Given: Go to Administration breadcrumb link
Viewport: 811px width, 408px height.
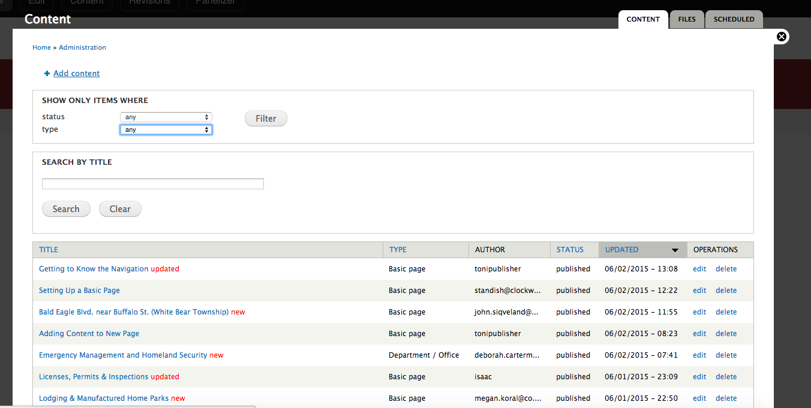Looking at the screenshot, I should tap(82, 47).
